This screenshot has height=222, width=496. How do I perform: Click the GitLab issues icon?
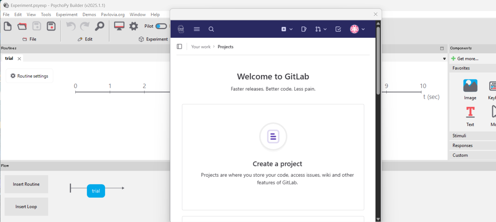[x=304, y=29]
